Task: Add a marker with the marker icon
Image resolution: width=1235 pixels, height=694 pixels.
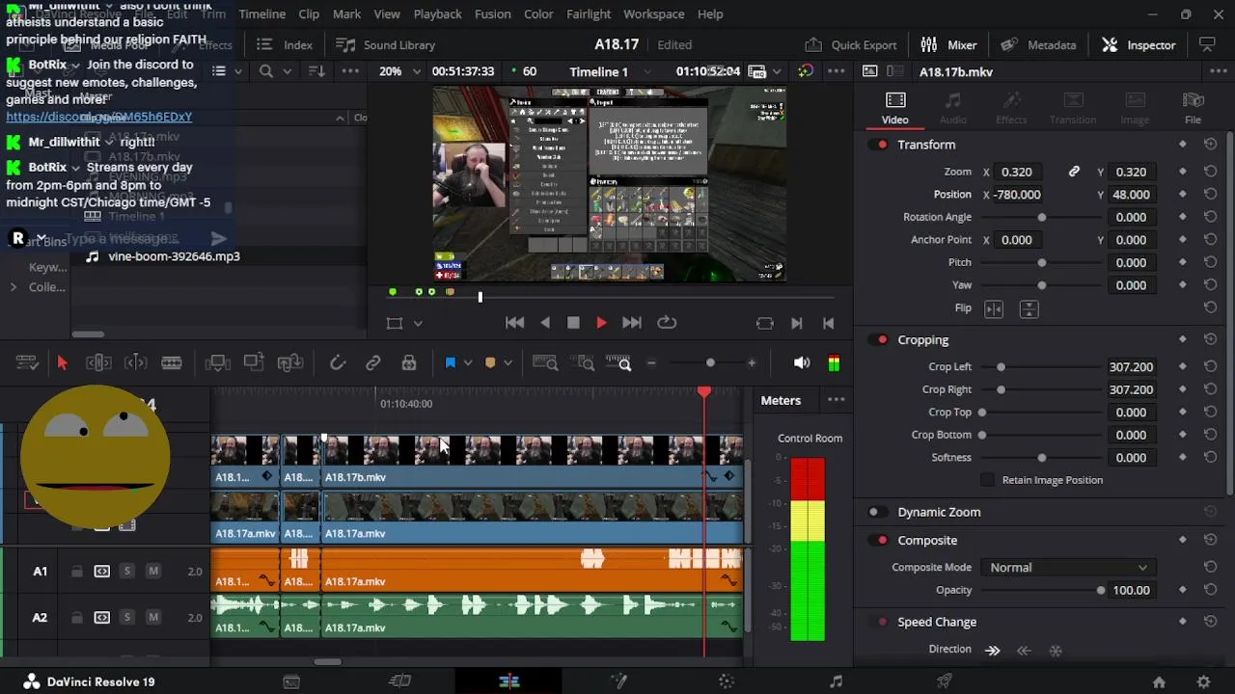Action: coord(490,363)
